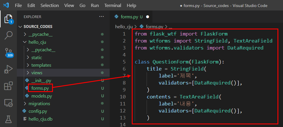Click the Python icon of models.py
This screenshot has height=127, width=283.
click(x=27, y=96)
